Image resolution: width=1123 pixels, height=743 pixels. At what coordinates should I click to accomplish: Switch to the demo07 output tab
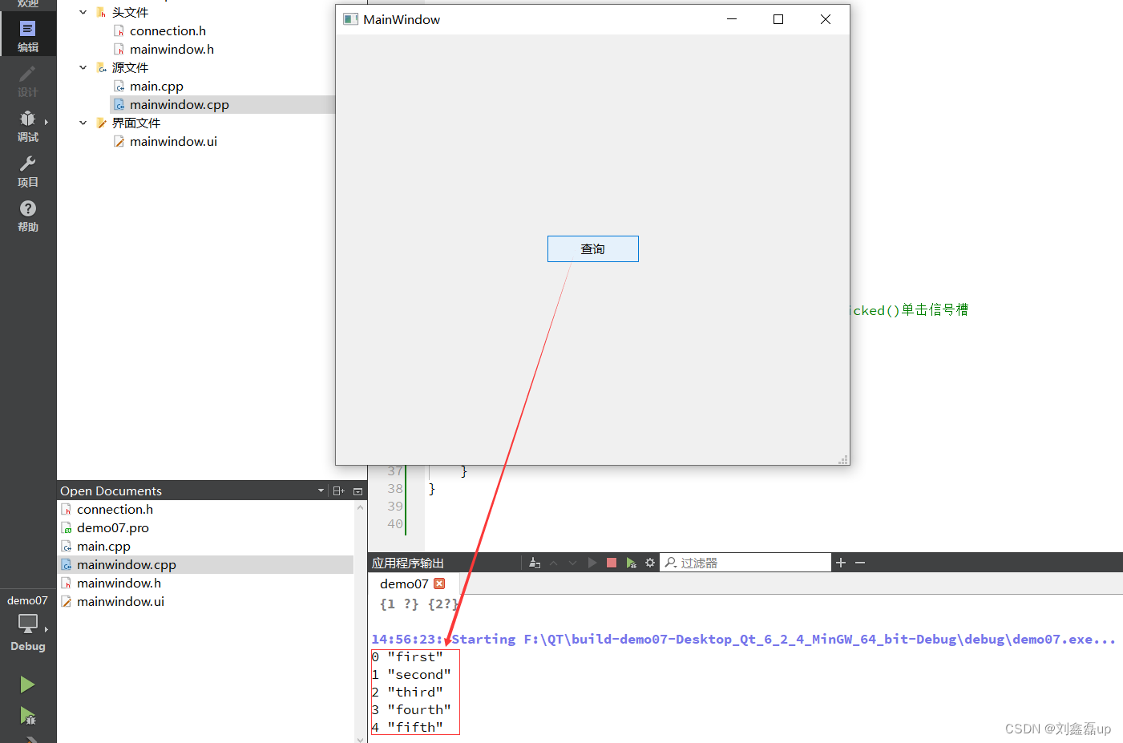tap(404, 583)
